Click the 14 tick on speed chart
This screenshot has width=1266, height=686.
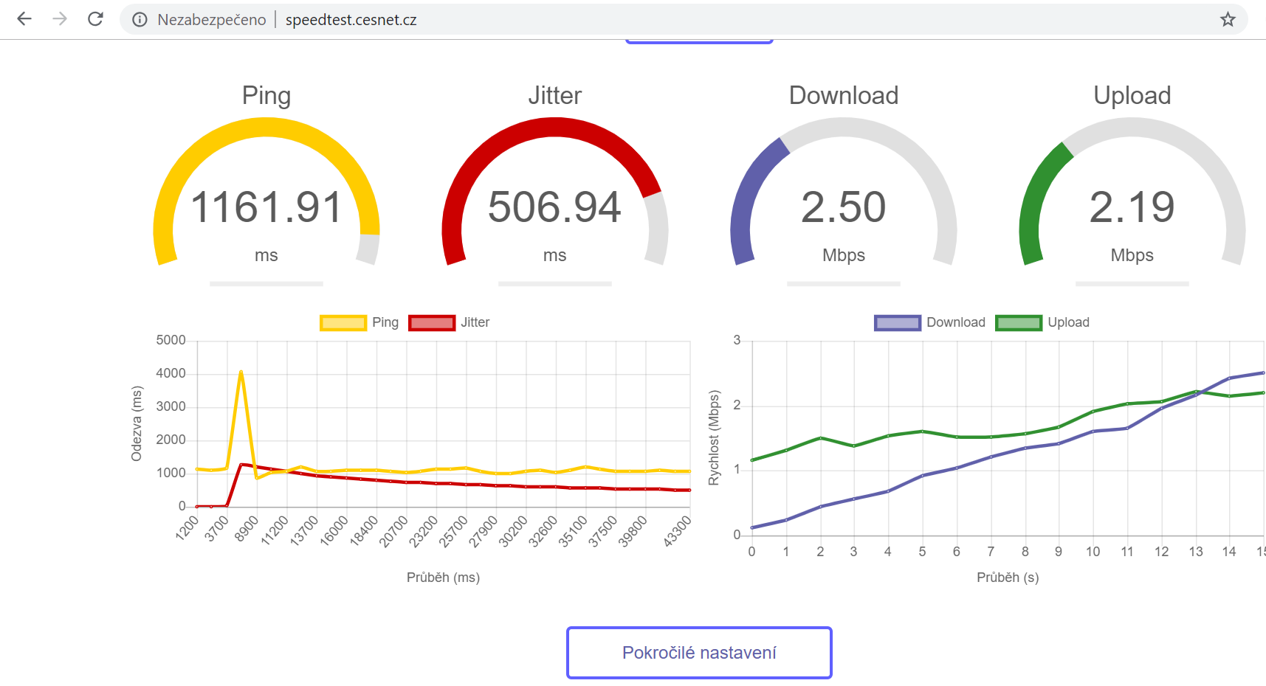click(1229, 552)
